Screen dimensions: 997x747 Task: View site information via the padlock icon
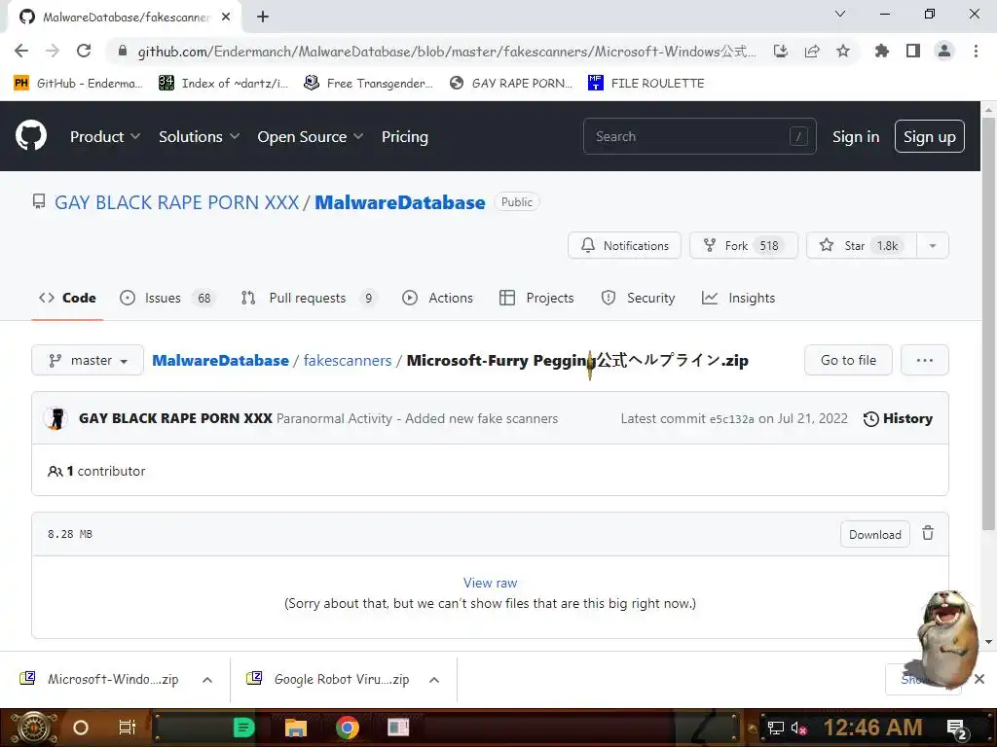[123, 51]
